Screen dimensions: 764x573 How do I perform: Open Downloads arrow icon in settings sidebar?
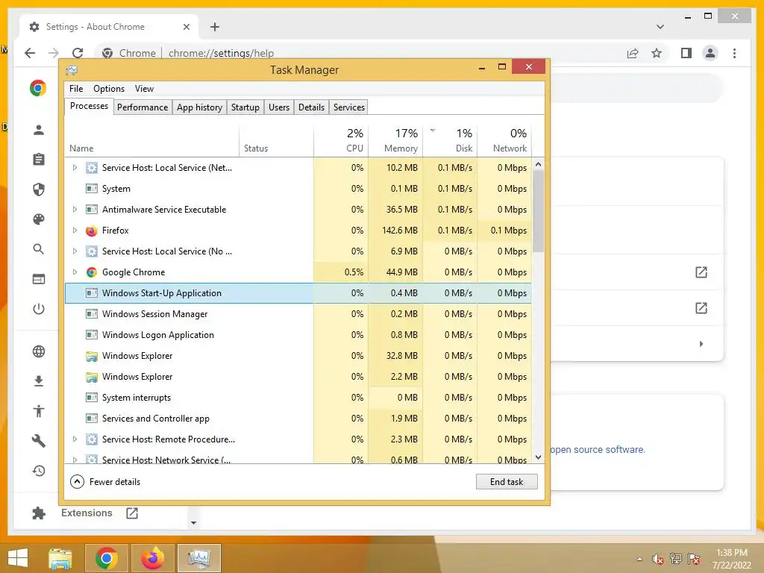[39, 381]
